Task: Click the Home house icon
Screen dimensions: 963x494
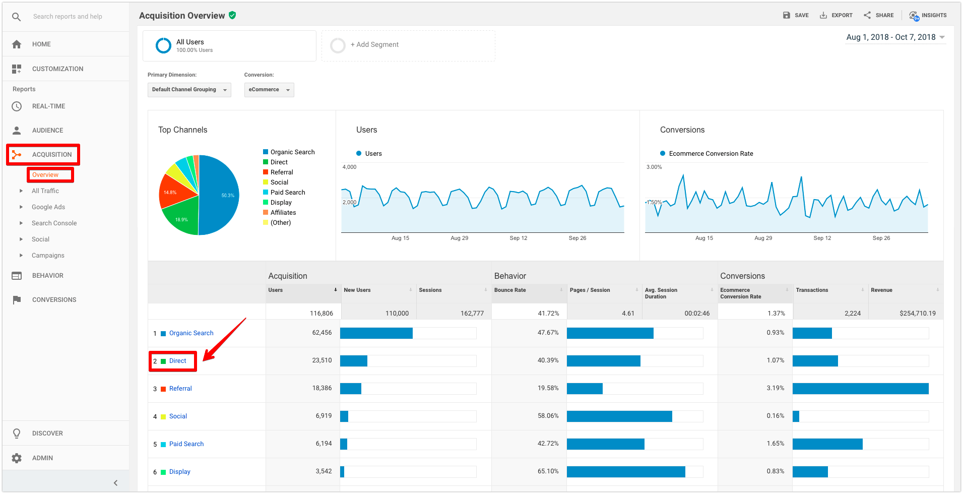Action: (17, 44)
